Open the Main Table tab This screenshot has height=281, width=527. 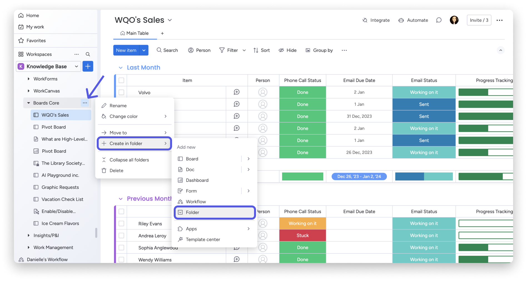[135, 33]
